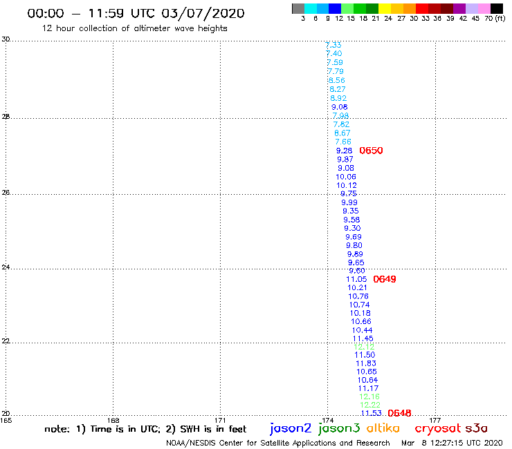Select the altika satellite label

tap(383, 428)
